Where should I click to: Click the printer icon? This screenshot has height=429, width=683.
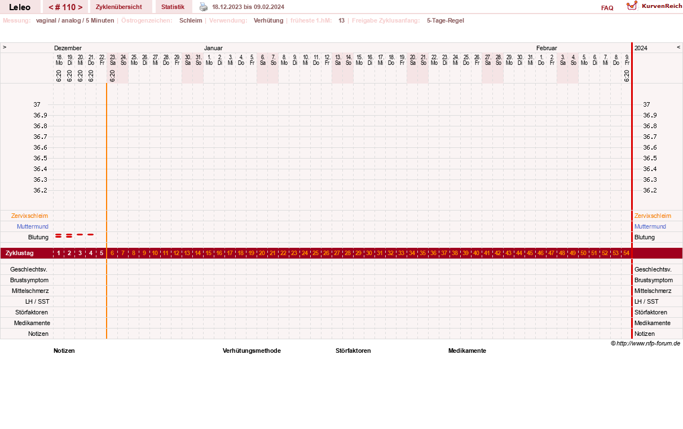click(204, 7)
